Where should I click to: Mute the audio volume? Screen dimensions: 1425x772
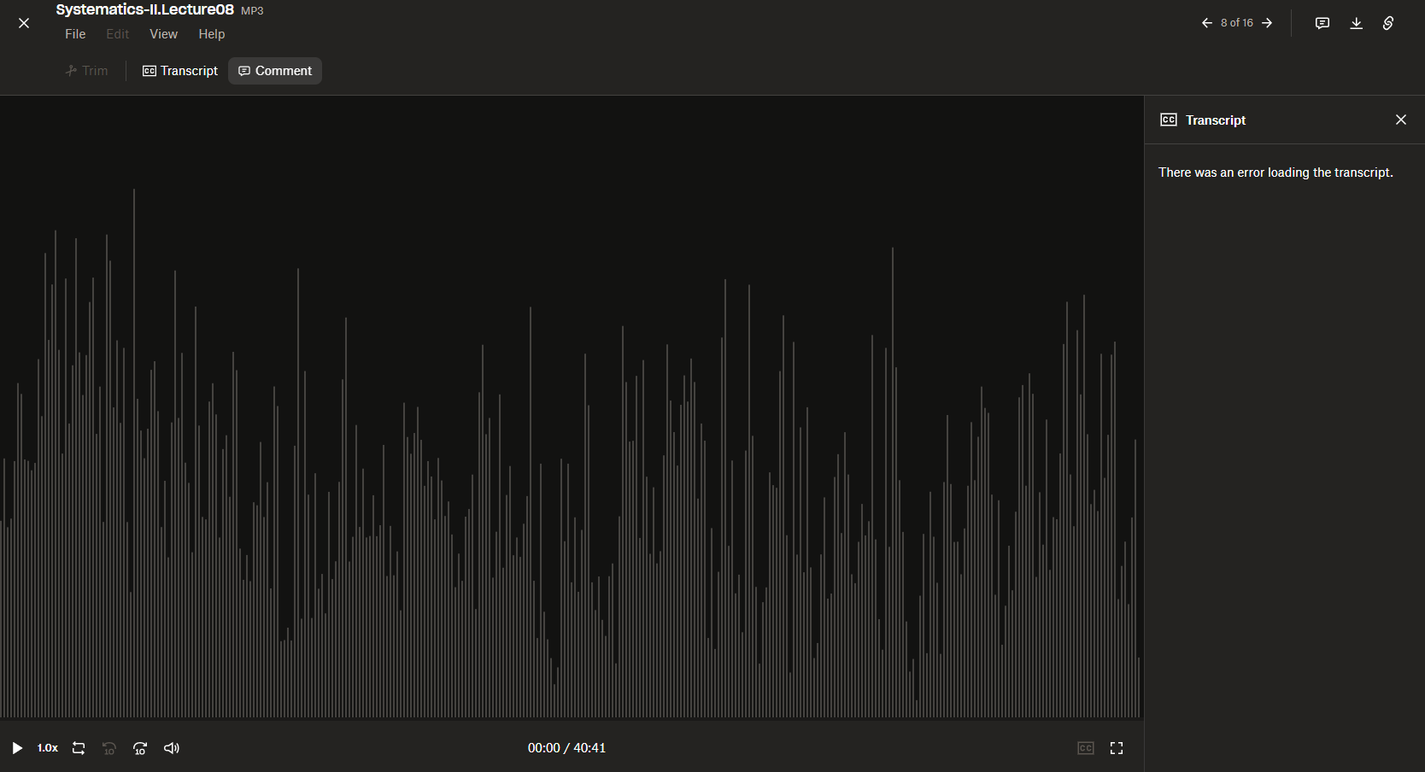[x=172, y=748]
